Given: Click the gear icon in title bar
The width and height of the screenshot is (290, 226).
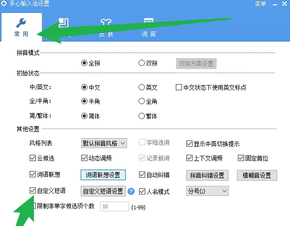Looking at the screenshot, I should coord(3,4).
